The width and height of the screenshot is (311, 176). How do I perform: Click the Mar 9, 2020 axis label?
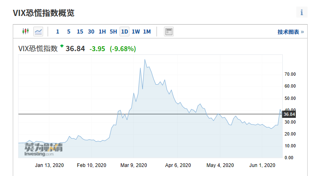point(134,165)
